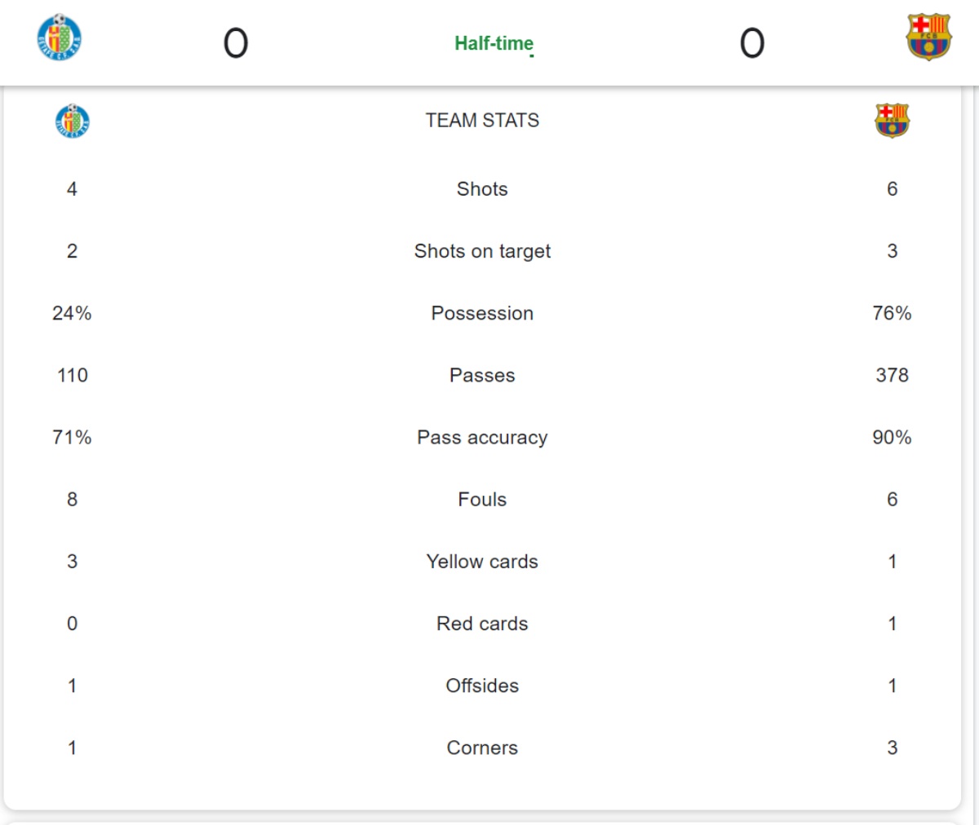This screenshot has height=825, width=979.
Task: Select the Shots stat label
Action: tap(482, 189)
